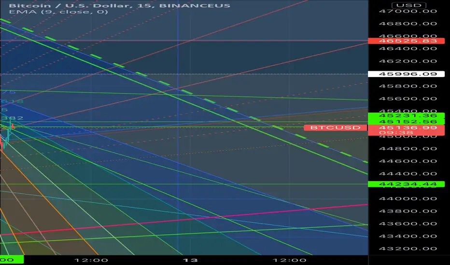This screenshot has height=265, width=450.
Task: Click the green highlighted time label on time axis
Action: (x=12, y=260)
